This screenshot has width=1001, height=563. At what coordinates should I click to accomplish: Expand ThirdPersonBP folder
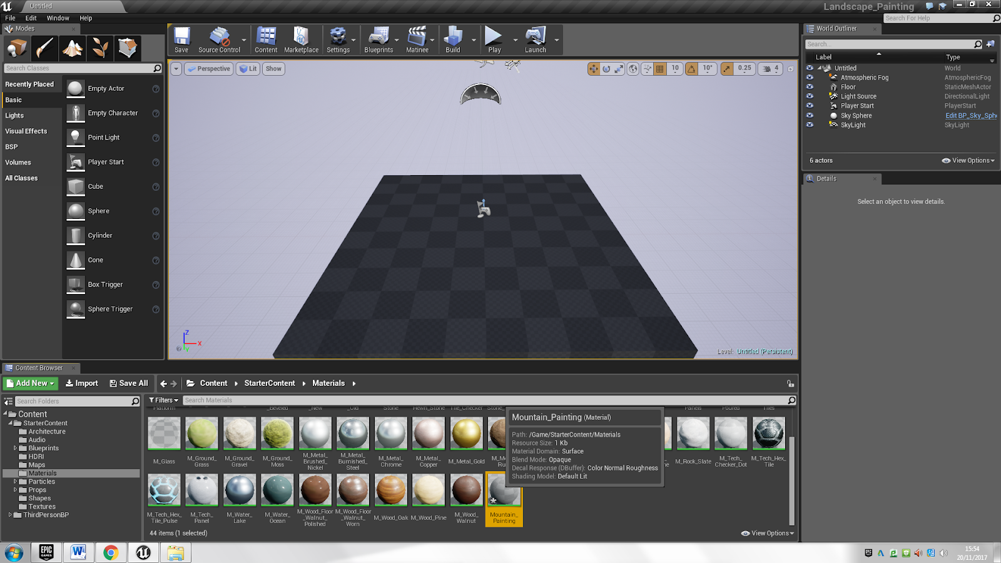point(10,515)
